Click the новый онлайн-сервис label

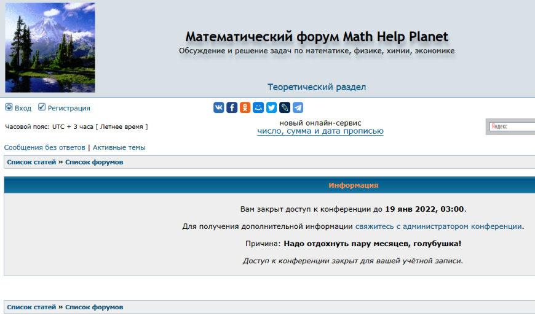pos(320,123)
